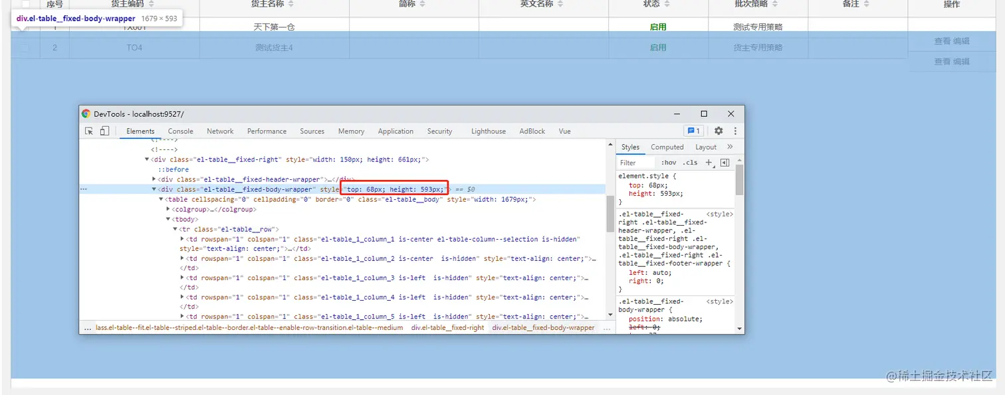Click the sort arrows beside 简称 header
1005x395 pixels.
click(422, 4)
